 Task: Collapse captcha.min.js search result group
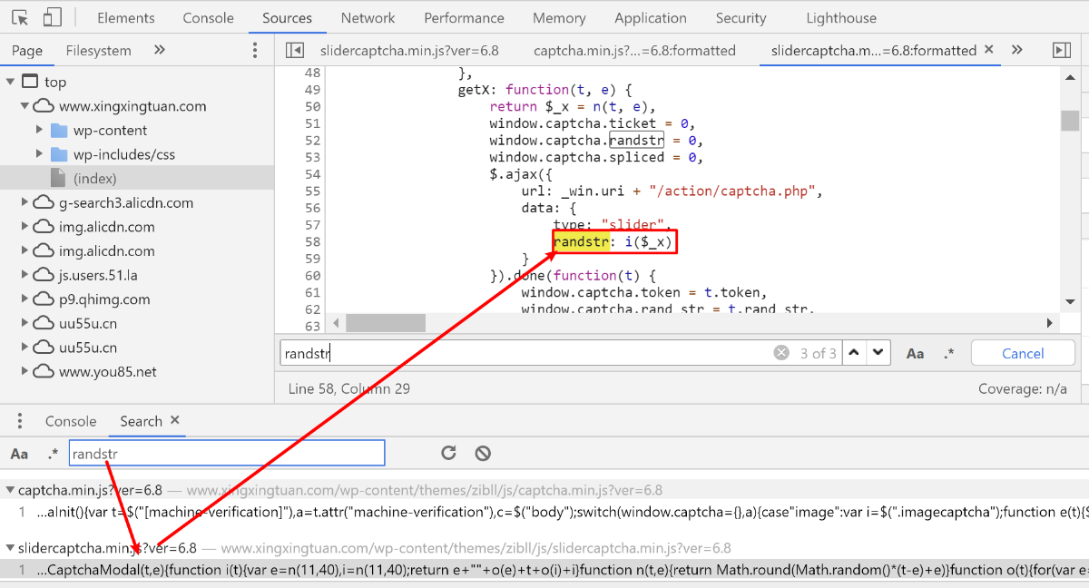pos(10,490)
